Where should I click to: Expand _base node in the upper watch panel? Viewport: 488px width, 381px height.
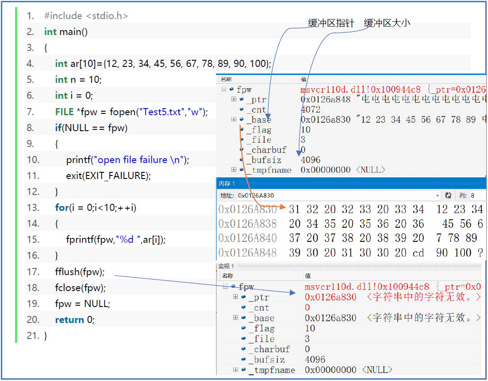[234, 120]
